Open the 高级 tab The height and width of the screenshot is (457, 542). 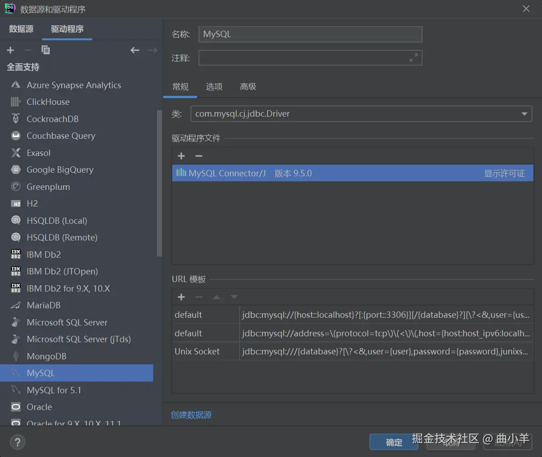(248, 86)
